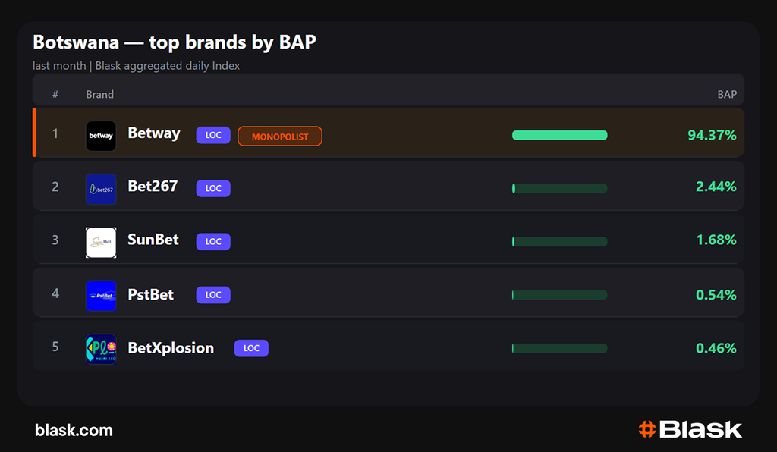
Task: Click the LOC badge next to Bet267
Action: 213,188
